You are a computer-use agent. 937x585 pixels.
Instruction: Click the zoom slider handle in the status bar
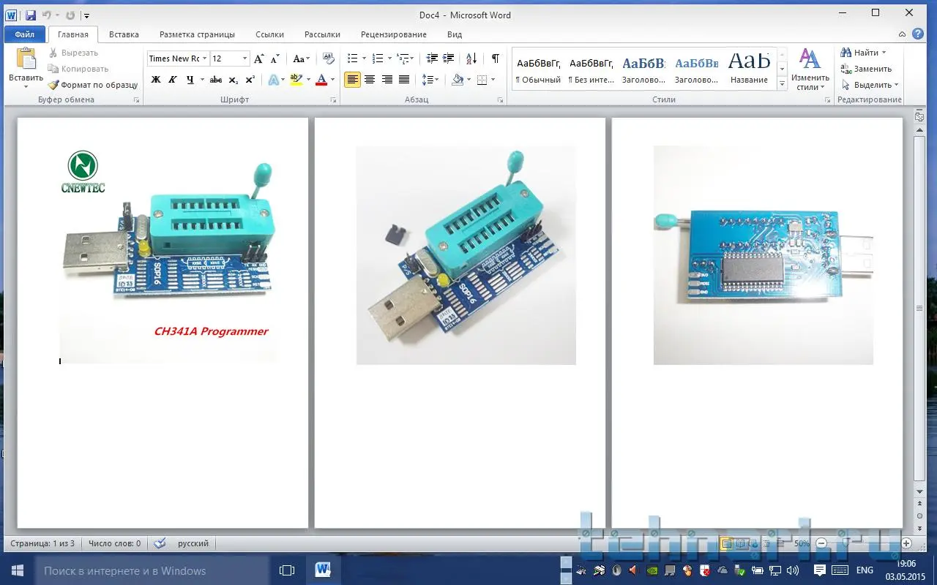click(845, 543)
